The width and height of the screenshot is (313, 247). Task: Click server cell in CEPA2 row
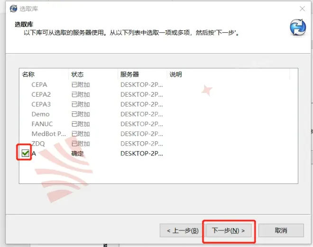click(142, 94)
